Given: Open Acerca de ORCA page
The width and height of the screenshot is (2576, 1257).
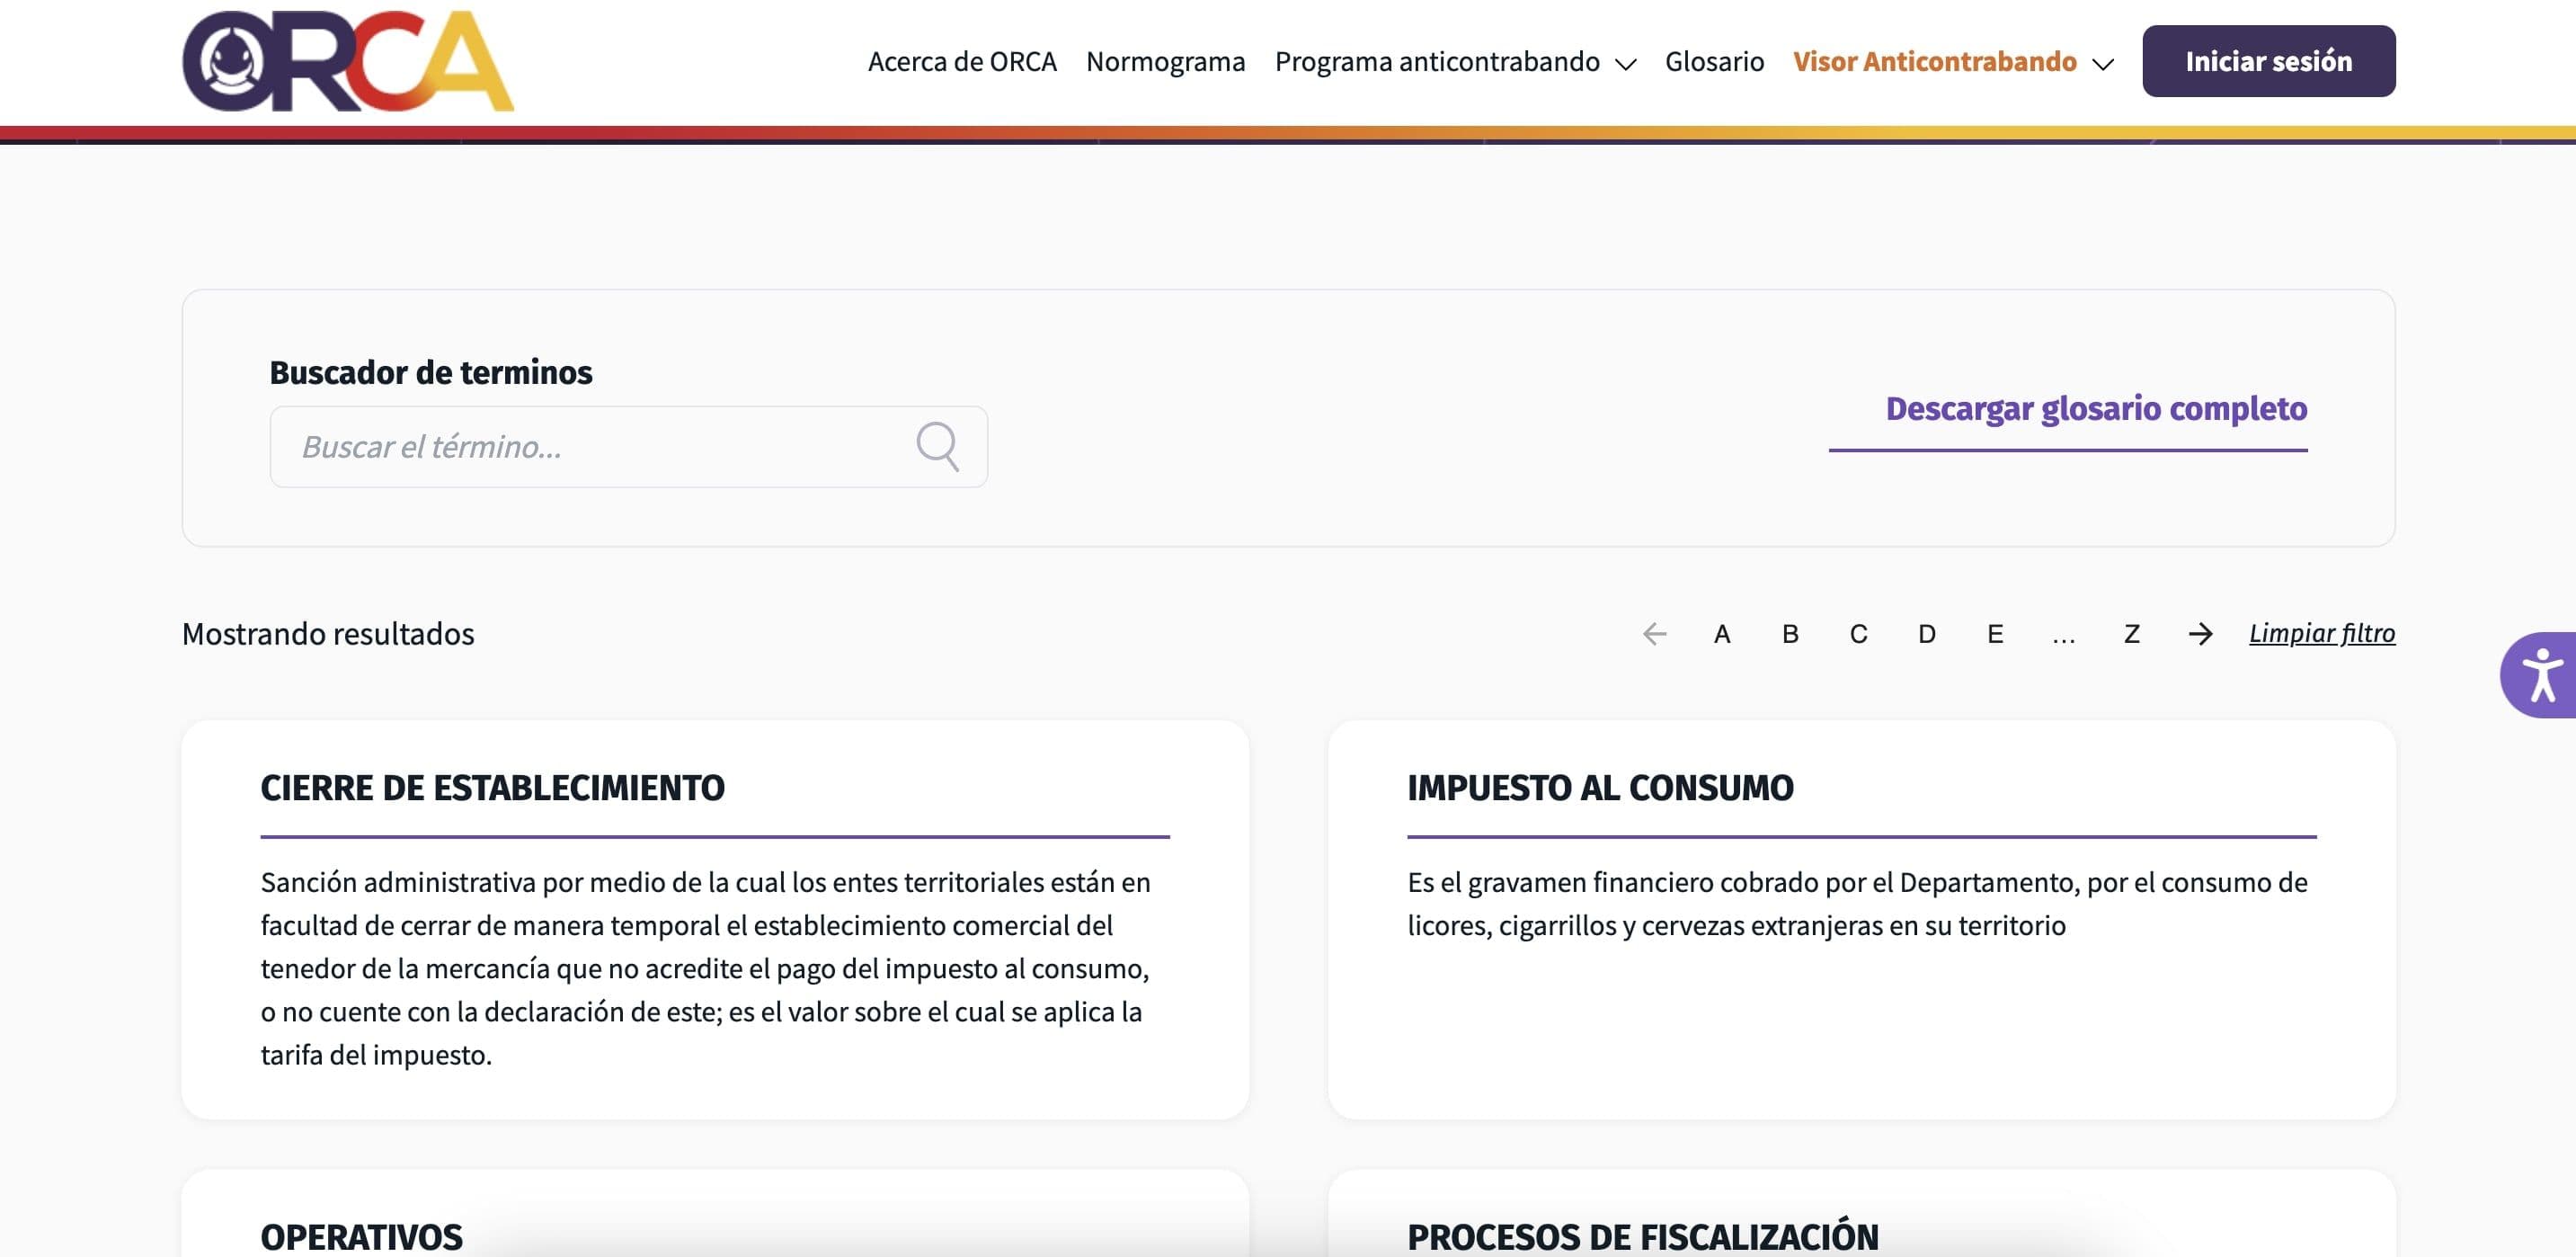Looking at the screenshot, I should coord(962,61).
